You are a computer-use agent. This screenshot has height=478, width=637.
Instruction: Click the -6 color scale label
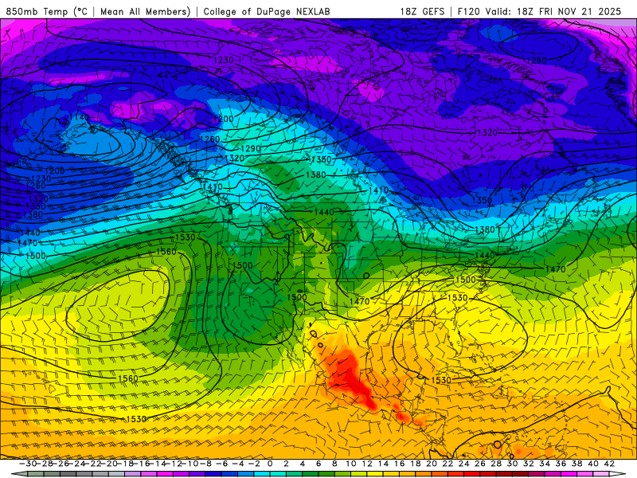point(222,464)
